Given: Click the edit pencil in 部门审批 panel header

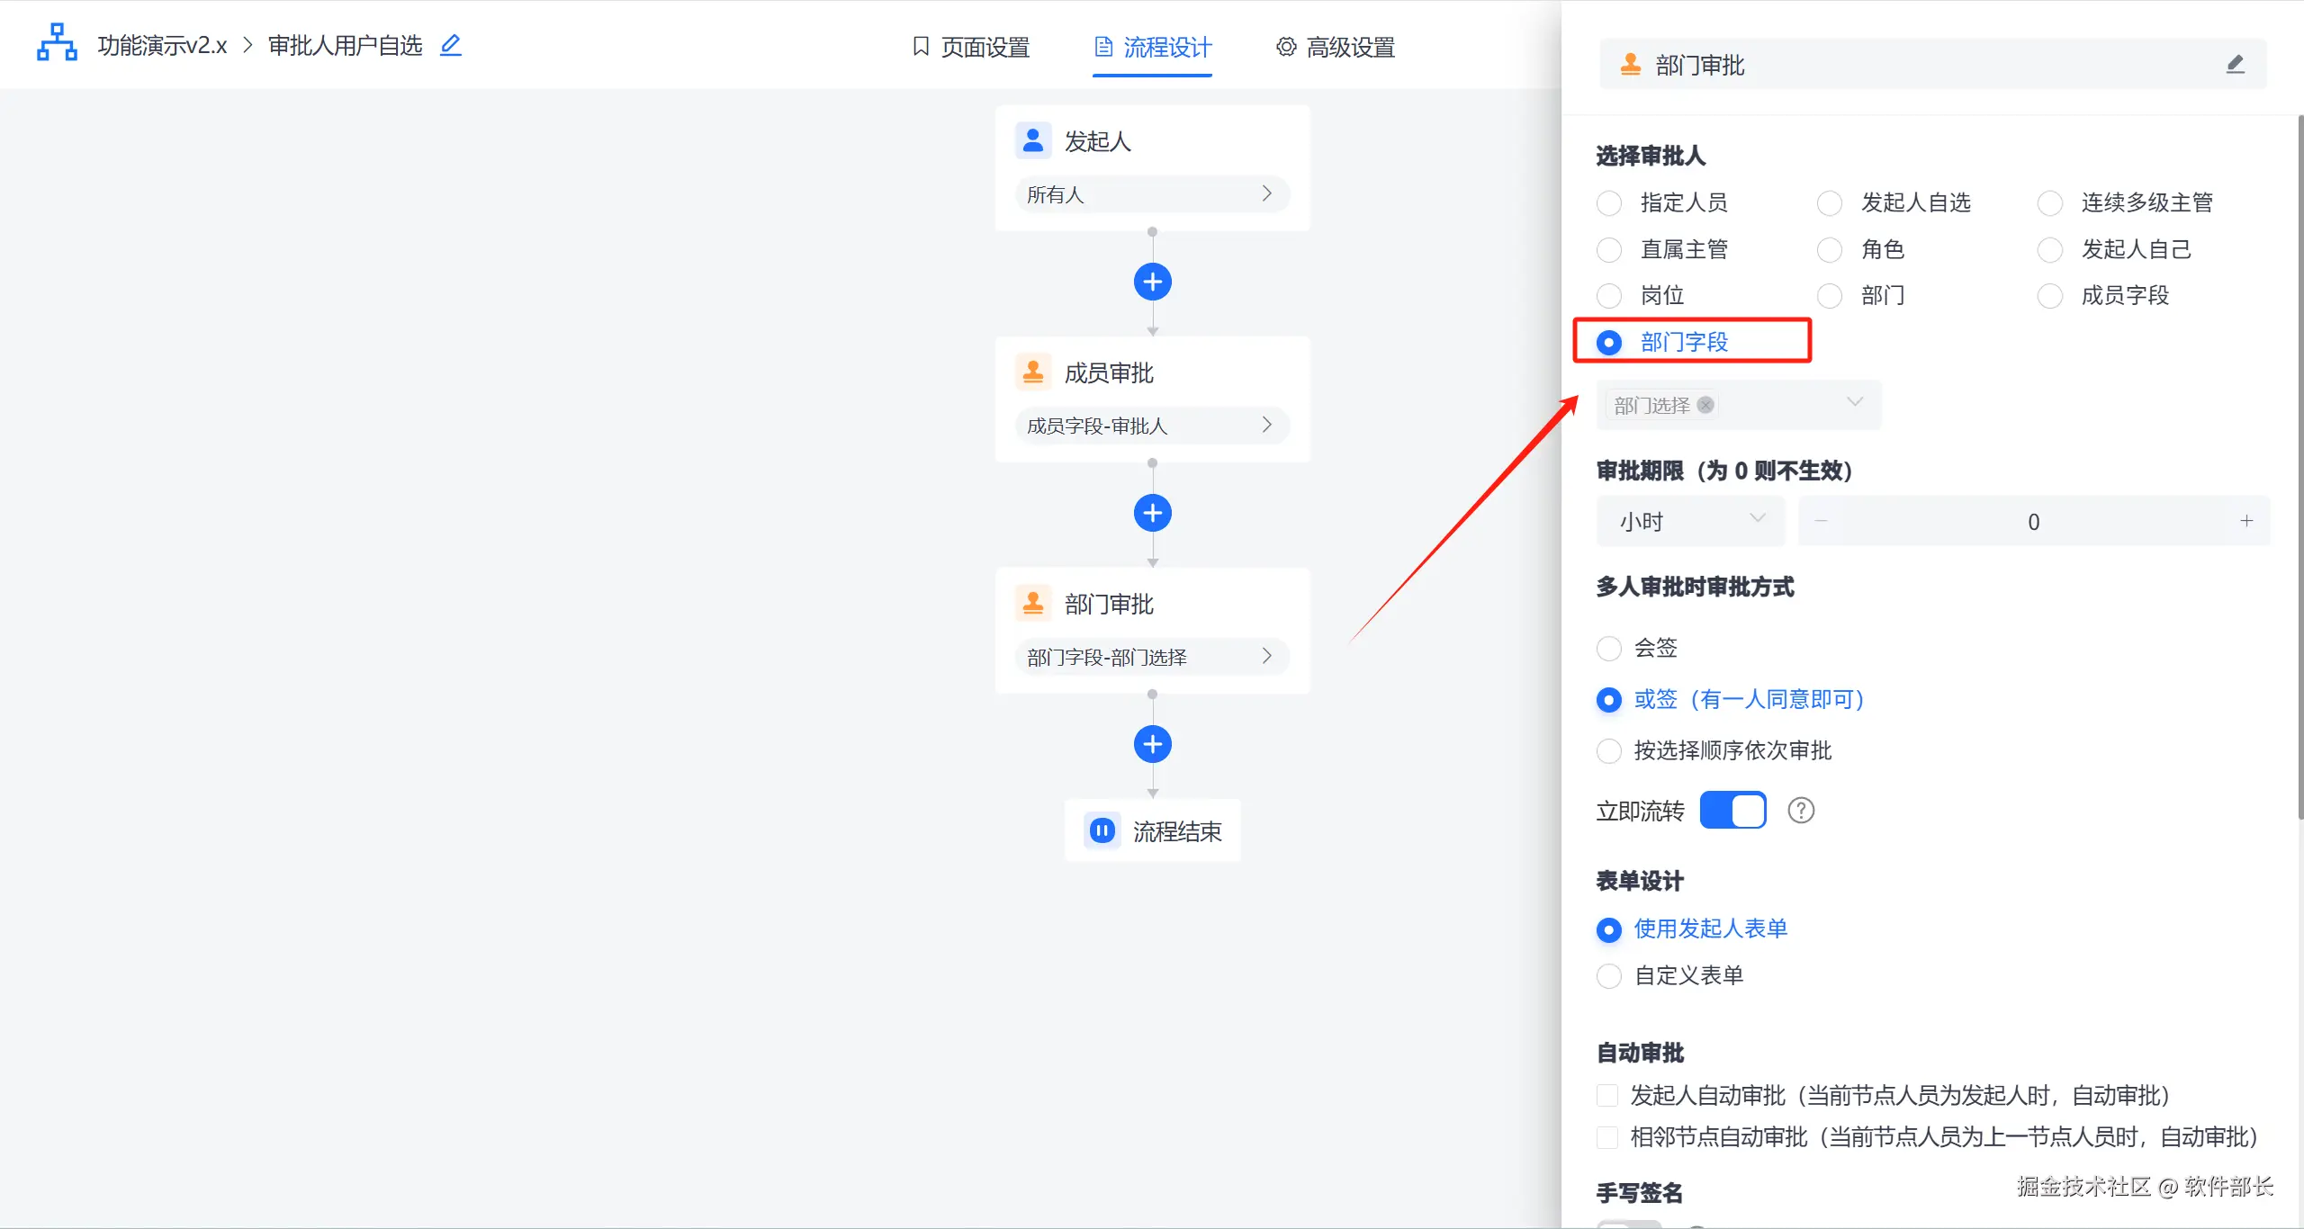Looking at the screenshot, I should 2235,65.
